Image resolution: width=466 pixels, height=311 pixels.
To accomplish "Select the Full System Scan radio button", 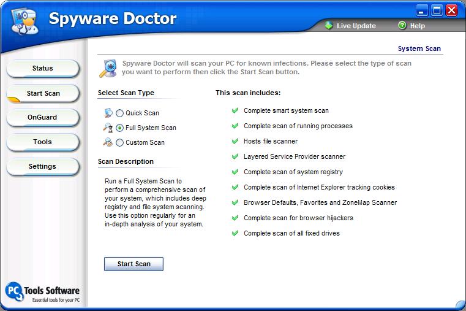I will pos(119,128).
